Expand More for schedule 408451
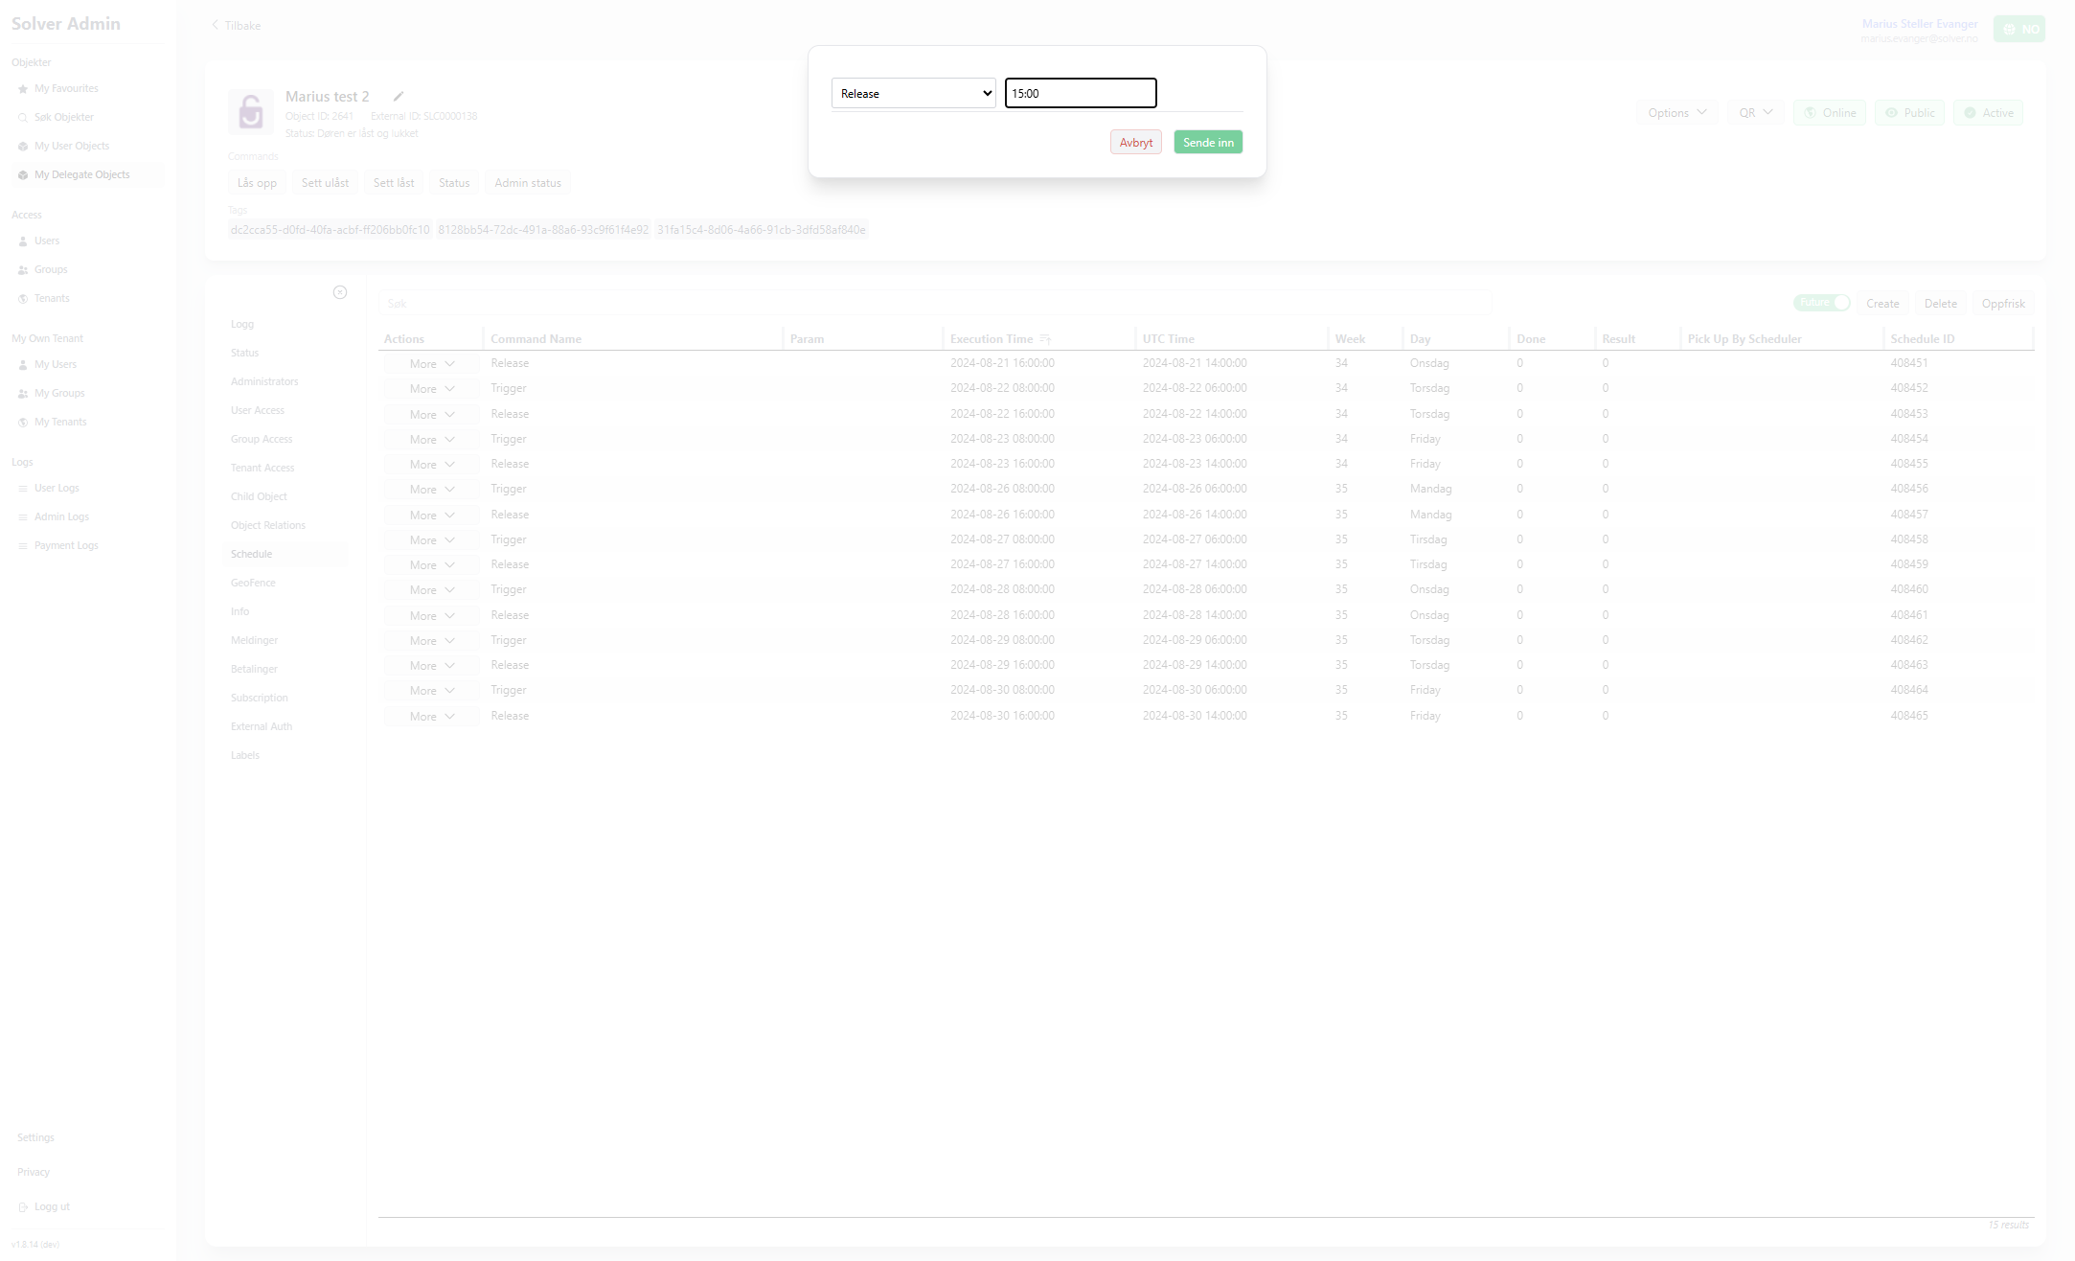This screenshot has height=1261, width=2075. [x=431, y=363]
